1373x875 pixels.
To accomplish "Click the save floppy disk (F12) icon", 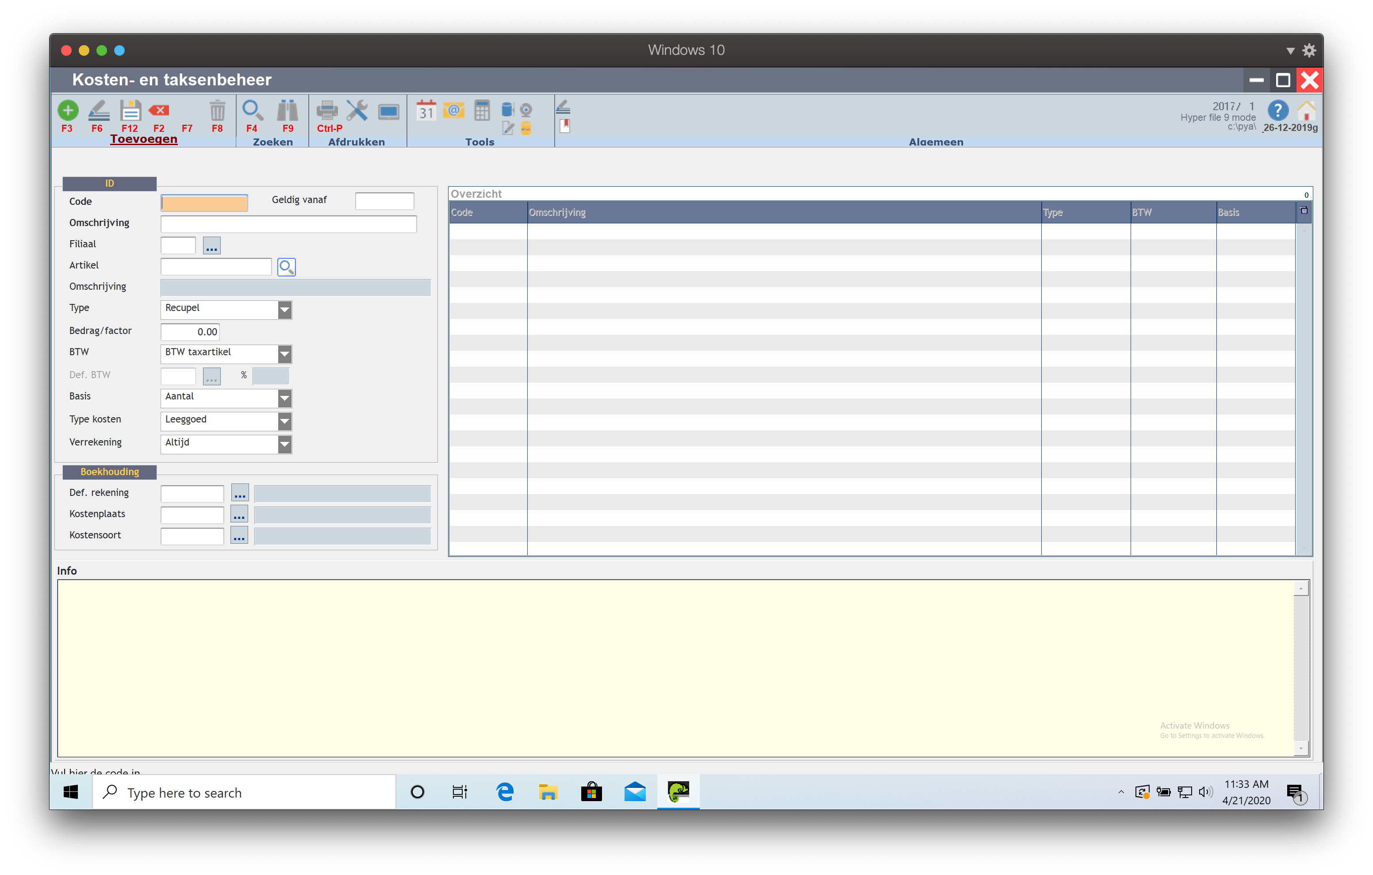I will tap(130, 111).
